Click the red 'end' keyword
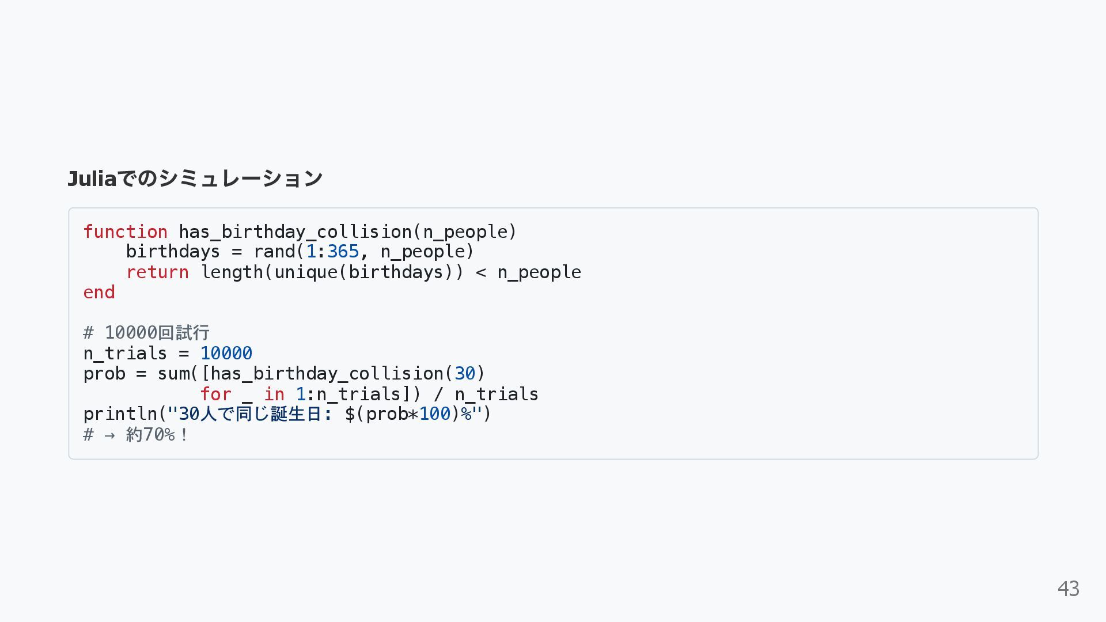This screenshot has width=1106, height=622. [x=99, y=293]
